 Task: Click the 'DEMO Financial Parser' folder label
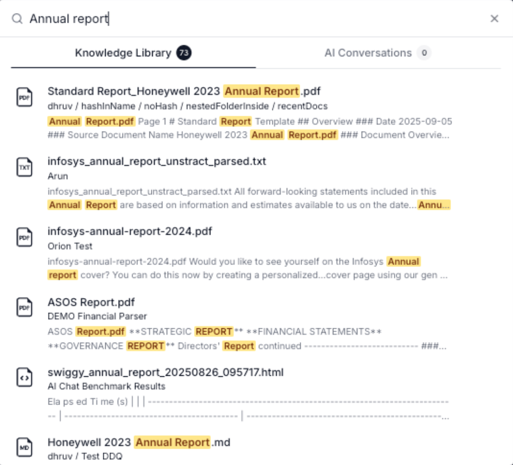tap(97, 316)
